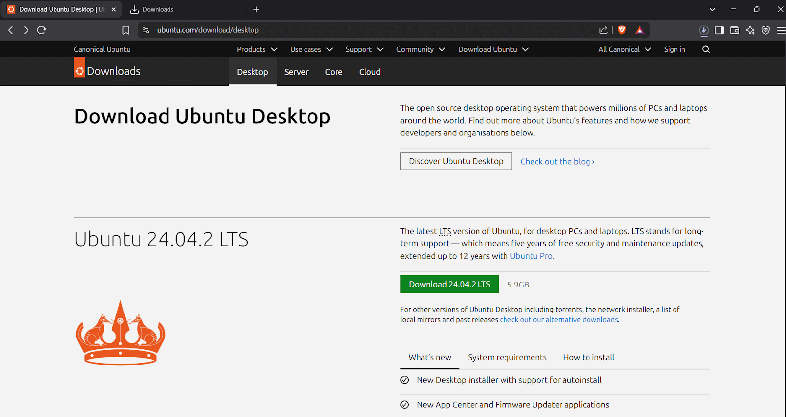Click the Ubuntu logo next to Downloads
Viewport: 786px width, 417px height.
pyautogui.click(x=80, y=68)
